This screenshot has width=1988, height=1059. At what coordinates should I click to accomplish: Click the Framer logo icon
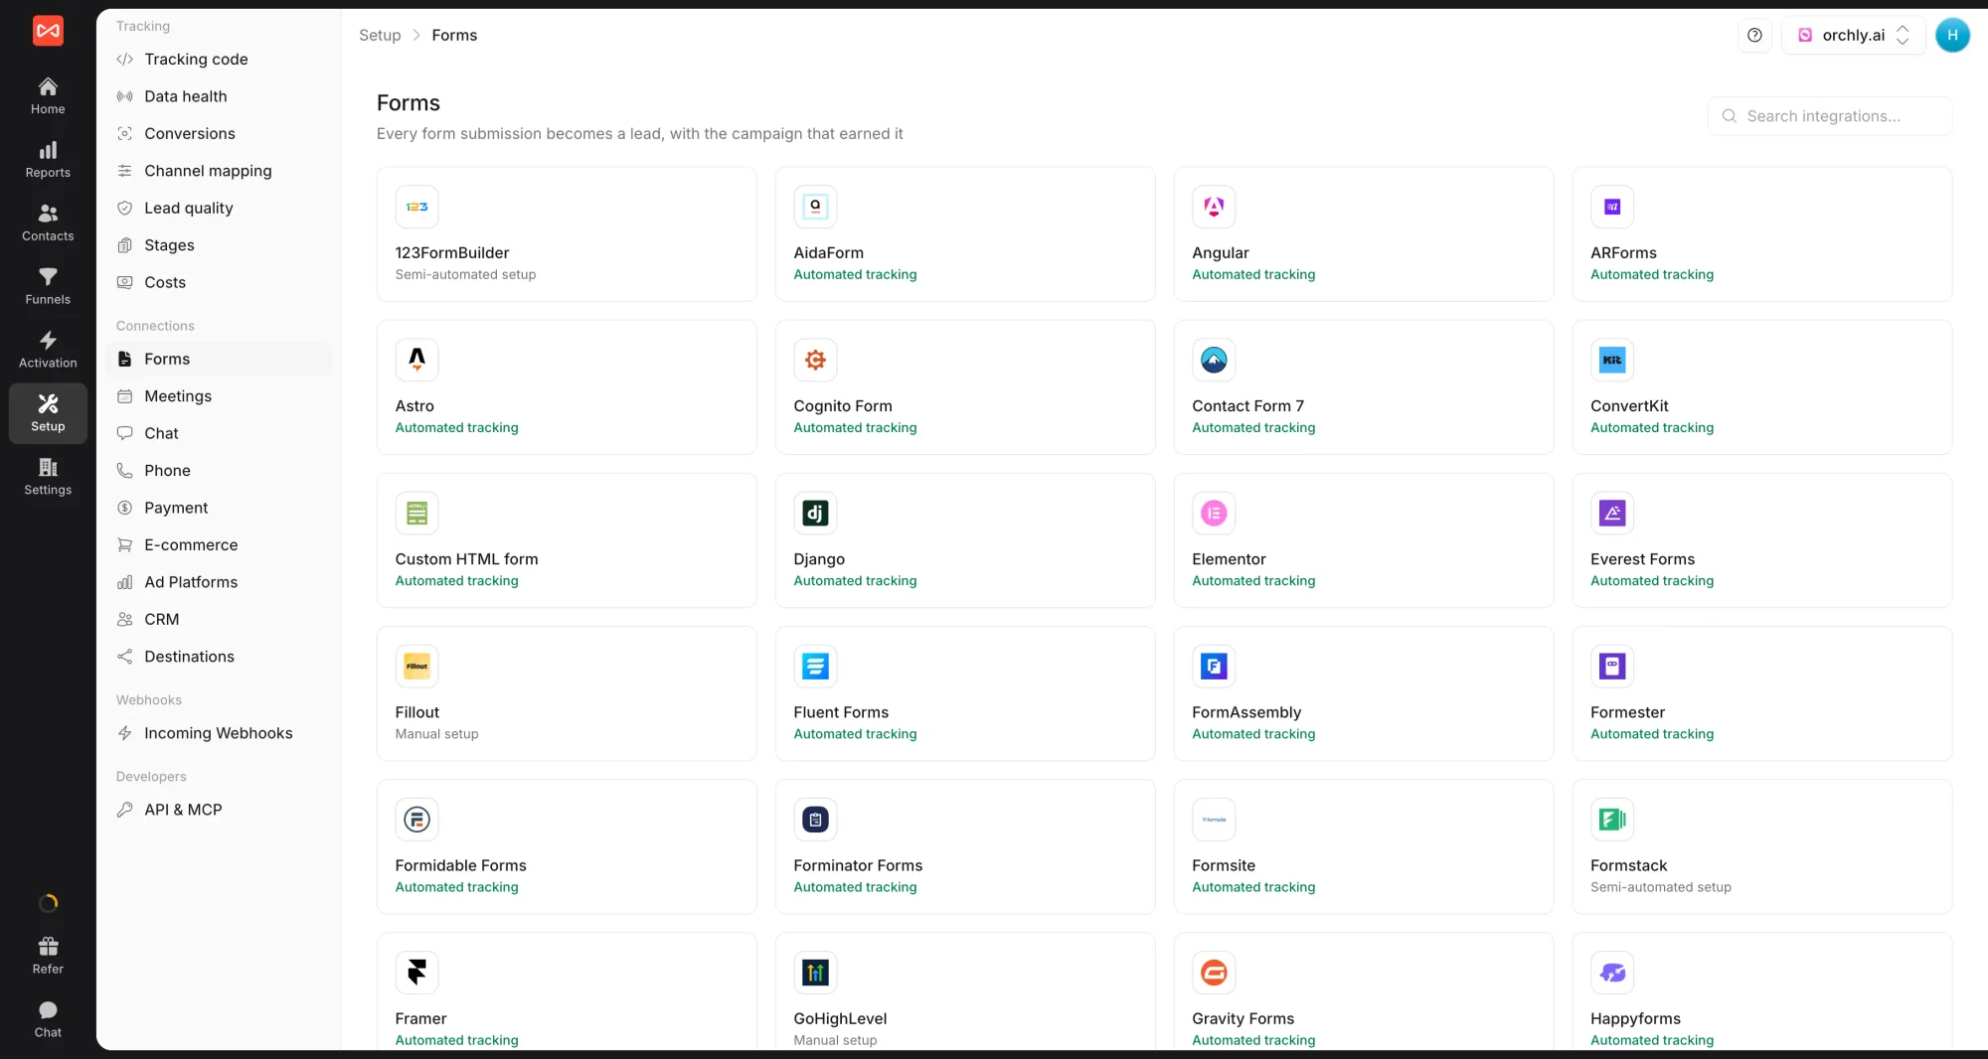(x=416, y=973)
